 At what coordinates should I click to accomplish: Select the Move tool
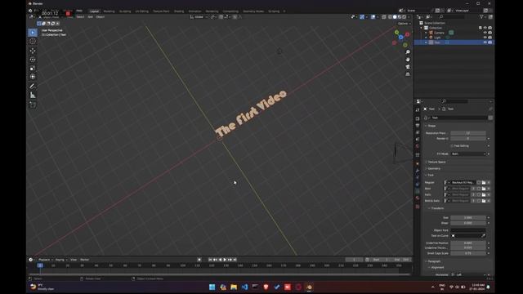[33, 51]
